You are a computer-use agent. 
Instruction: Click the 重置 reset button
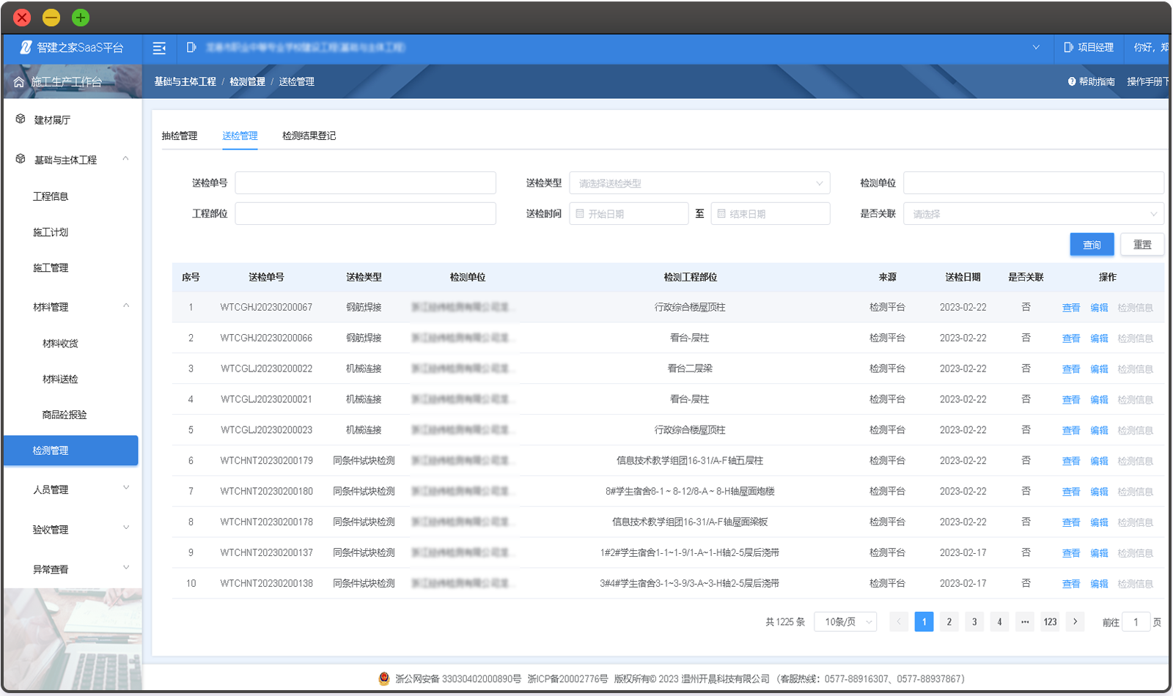[x=1142, y=245]
